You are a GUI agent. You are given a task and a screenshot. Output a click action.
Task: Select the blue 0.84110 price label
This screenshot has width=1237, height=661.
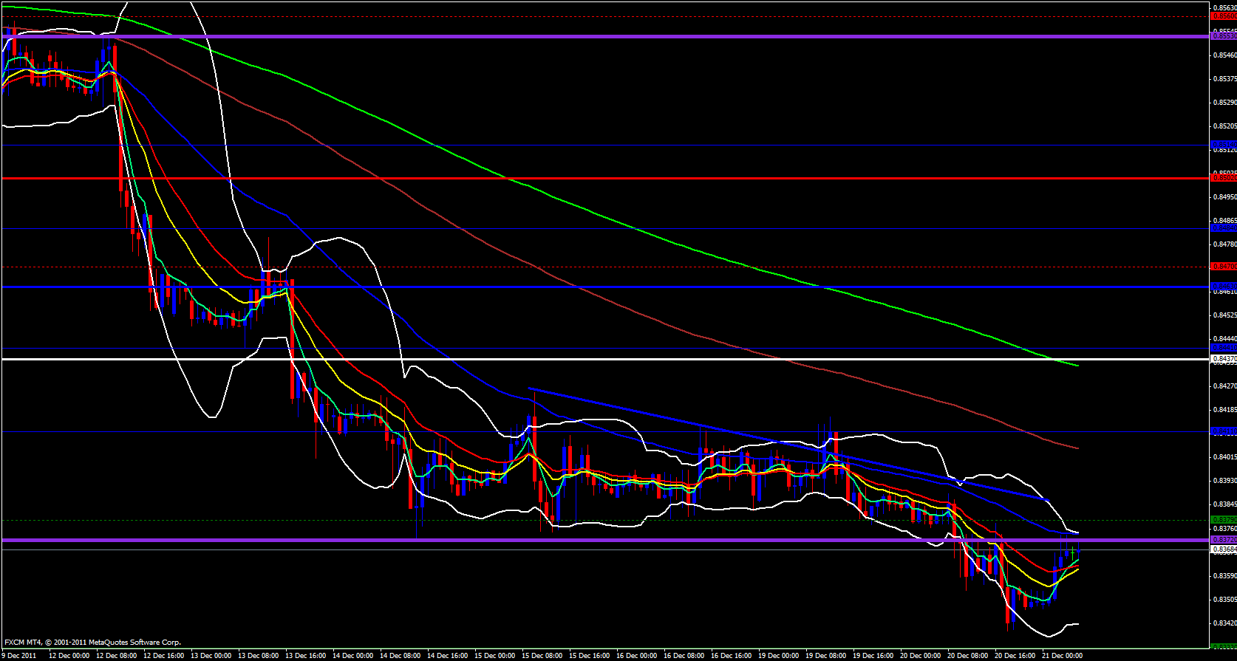click(x=1224, y=431)
